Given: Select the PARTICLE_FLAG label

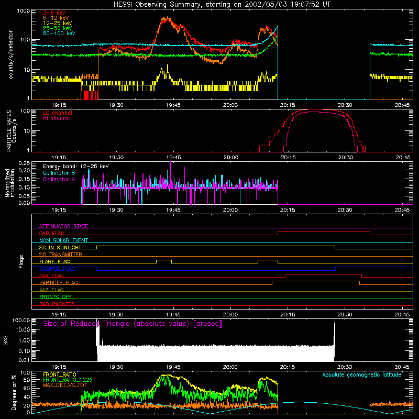Looking at the screenshot, I should click(x=59, y=282).
